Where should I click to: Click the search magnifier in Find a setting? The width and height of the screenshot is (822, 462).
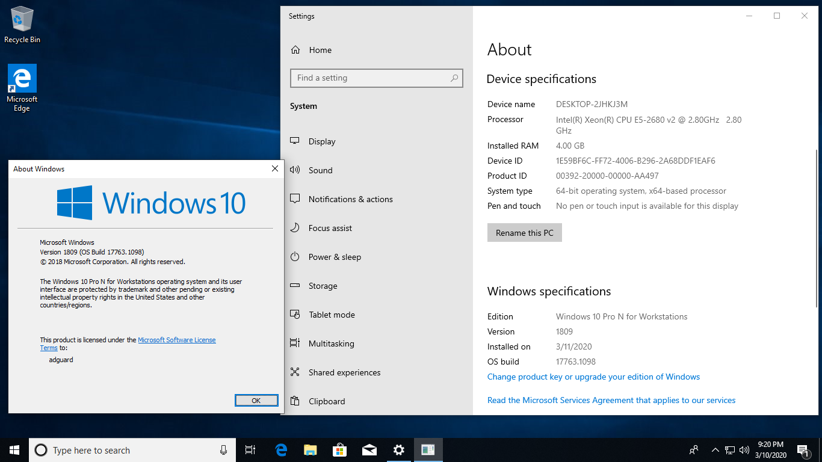[454, 78]
